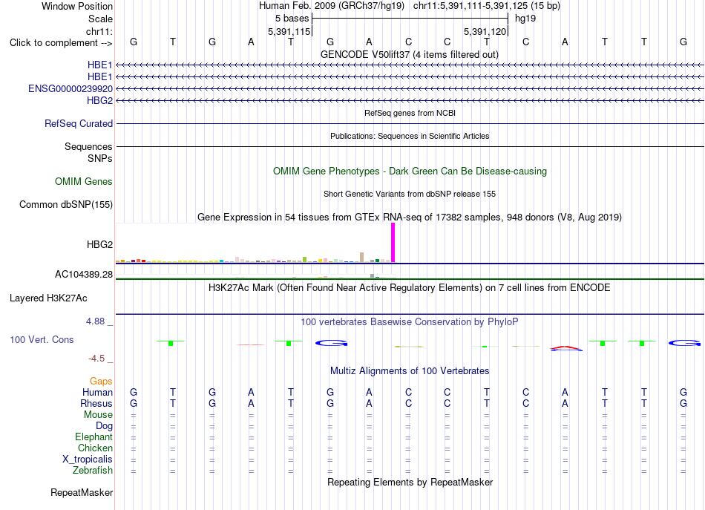Click 'Short Genetic Variants from dbSNP release 155'
This screenshot has width=705, height=510.
(x=409, y=194)
